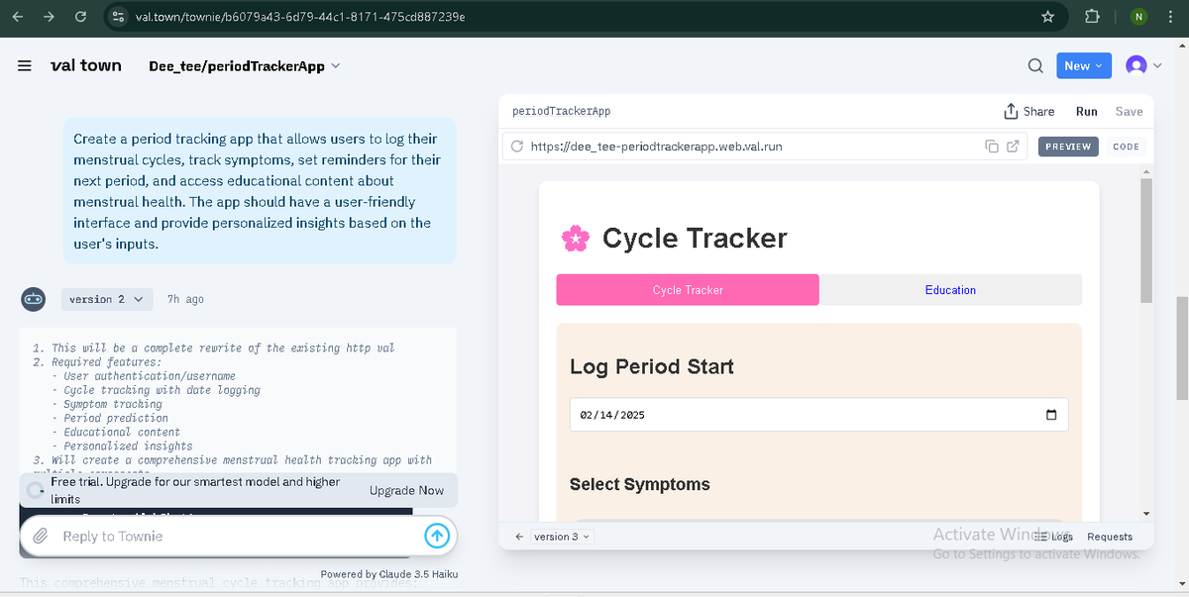Click Upgrade Now
Image resolution: width=1189 pixels, height=597 pixels.
click(x=406, y=490)
